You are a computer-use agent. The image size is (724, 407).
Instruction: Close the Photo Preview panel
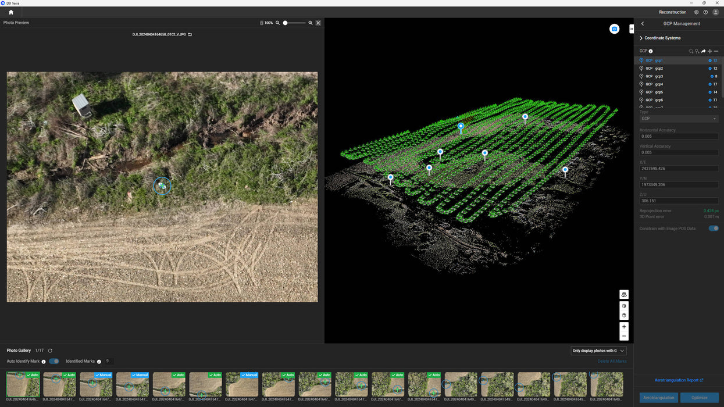(318, 23)
